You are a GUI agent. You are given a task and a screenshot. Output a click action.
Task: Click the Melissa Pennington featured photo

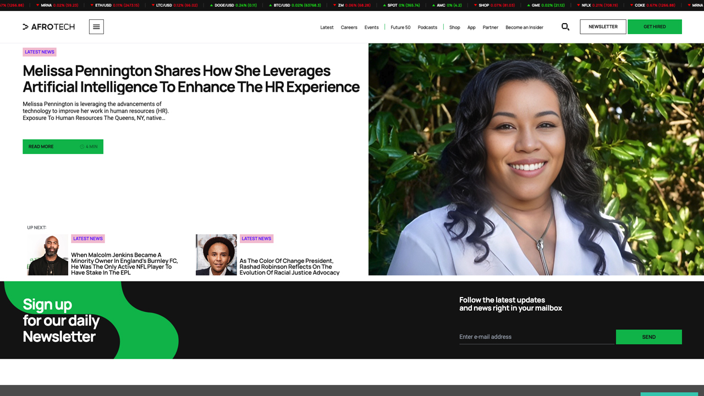pyautogui.click(x=536, y=159)
